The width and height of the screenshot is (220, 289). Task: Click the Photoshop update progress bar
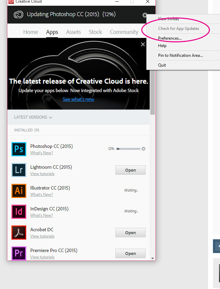pyautogui.click(x=129, y=149)
